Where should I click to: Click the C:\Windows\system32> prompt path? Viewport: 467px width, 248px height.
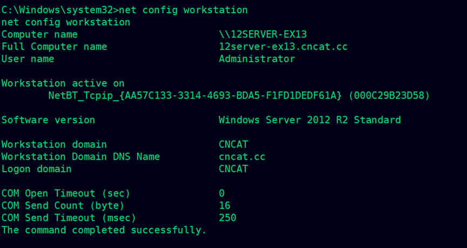[x=60, y=10]
